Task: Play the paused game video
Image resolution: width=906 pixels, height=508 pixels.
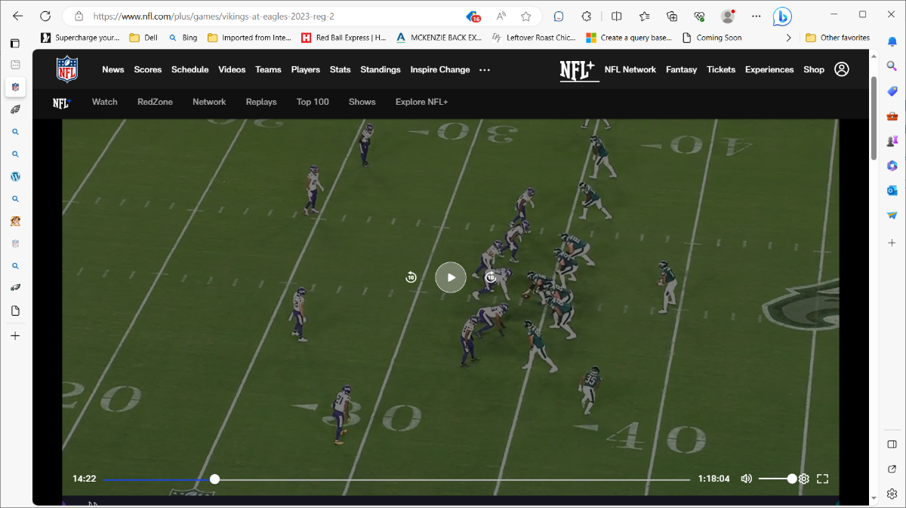Action: 451,277
